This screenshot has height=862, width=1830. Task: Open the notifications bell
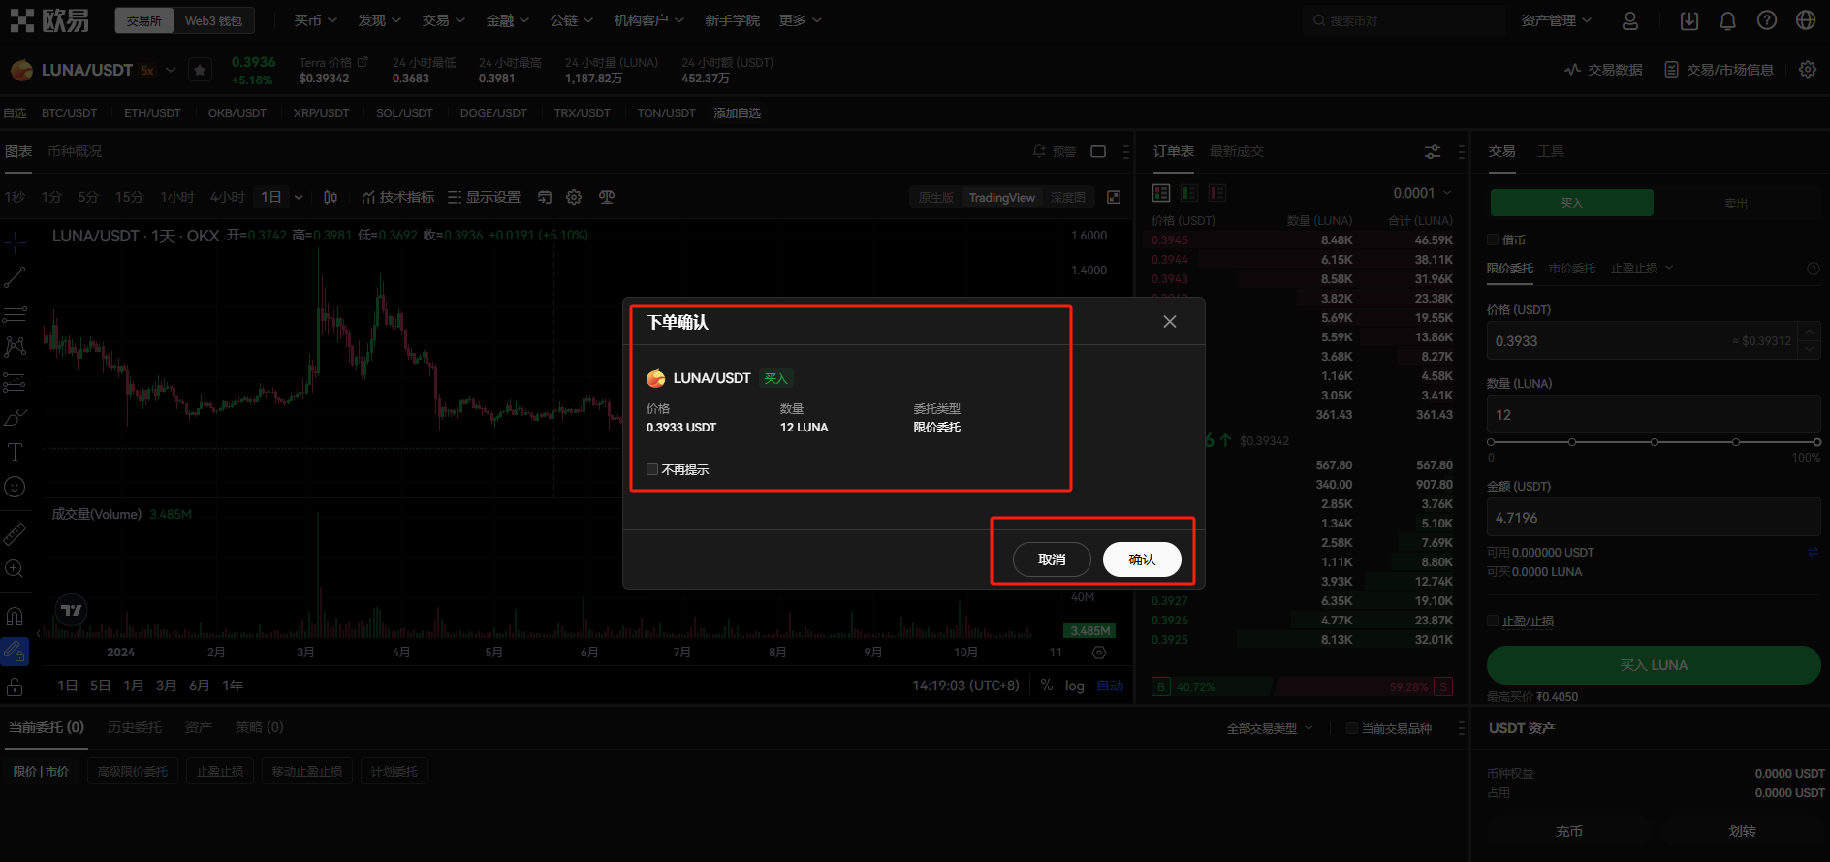1727,20
